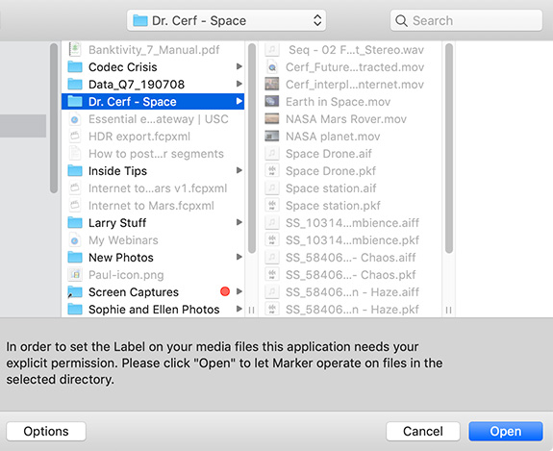The width and height of the screenshot is (553, 451).
Task: Select the Earth in Space.mov thumbnail
Action: (x=272, y=101)
